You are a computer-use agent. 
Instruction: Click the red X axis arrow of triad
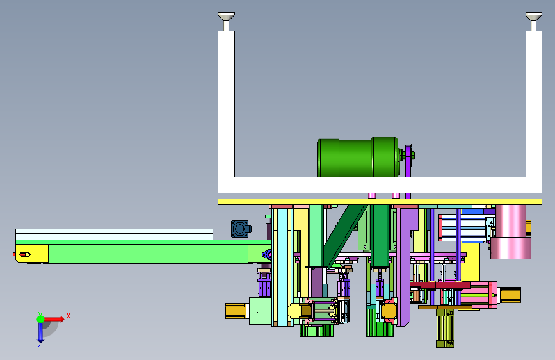click(x=54, y=319)
